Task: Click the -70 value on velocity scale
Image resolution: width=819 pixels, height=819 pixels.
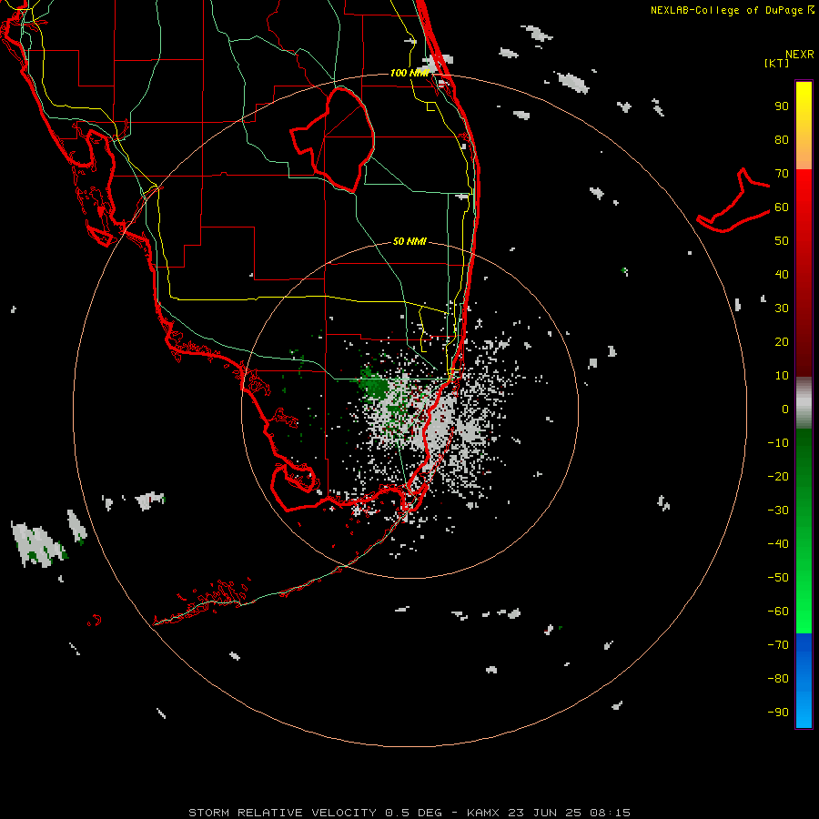Action: click(778, 645)
